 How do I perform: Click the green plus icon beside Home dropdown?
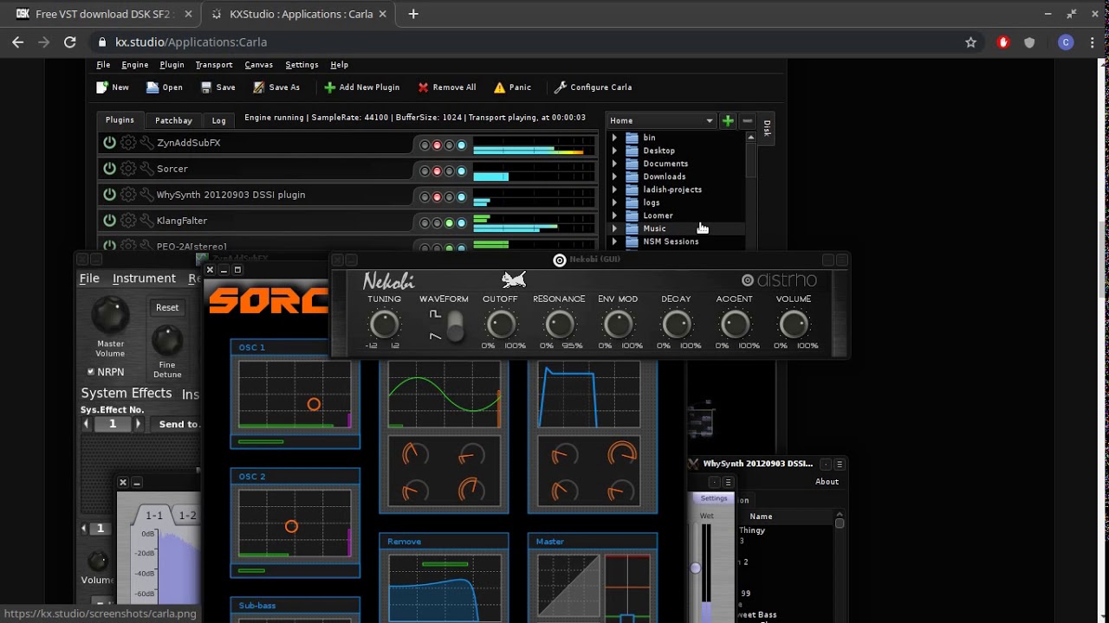click(x=728, y=120)
